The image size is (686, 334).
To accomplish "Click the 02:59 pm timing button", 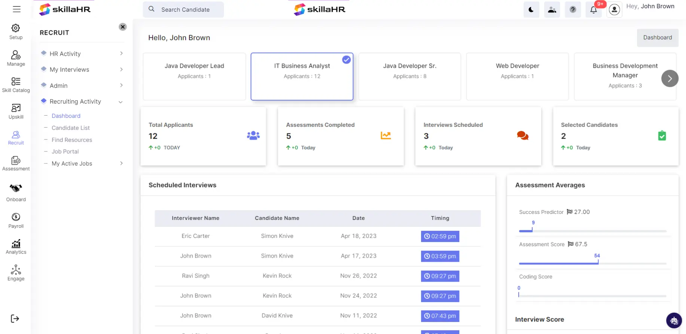I will 440,236.
